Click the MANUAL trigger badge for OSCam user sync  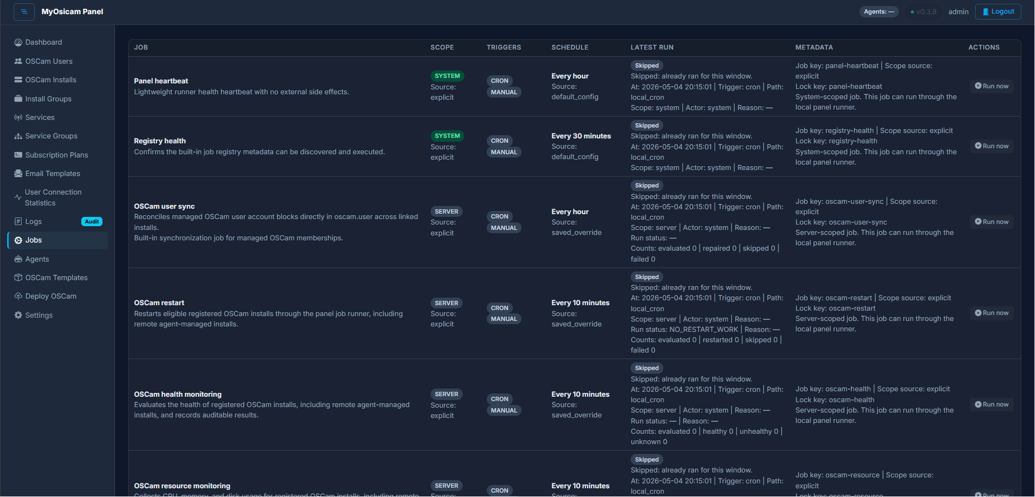pyautogui.click(x=504, y=228)
